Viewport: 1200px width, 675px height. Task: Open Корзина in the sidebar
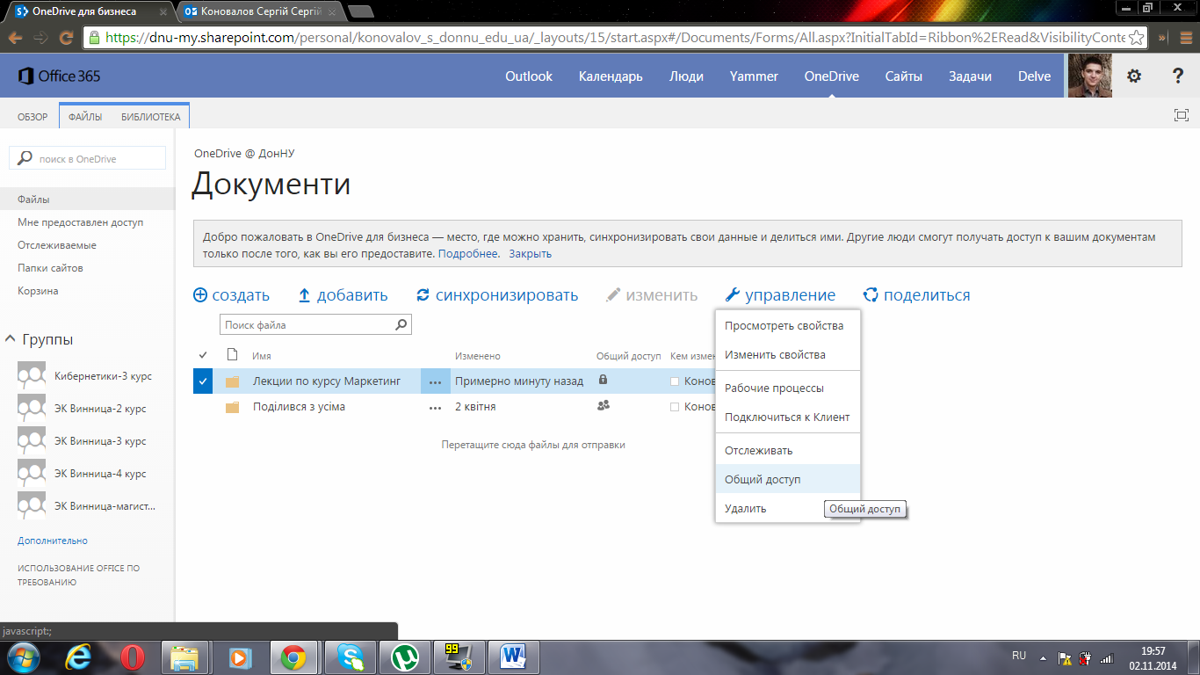38,291
